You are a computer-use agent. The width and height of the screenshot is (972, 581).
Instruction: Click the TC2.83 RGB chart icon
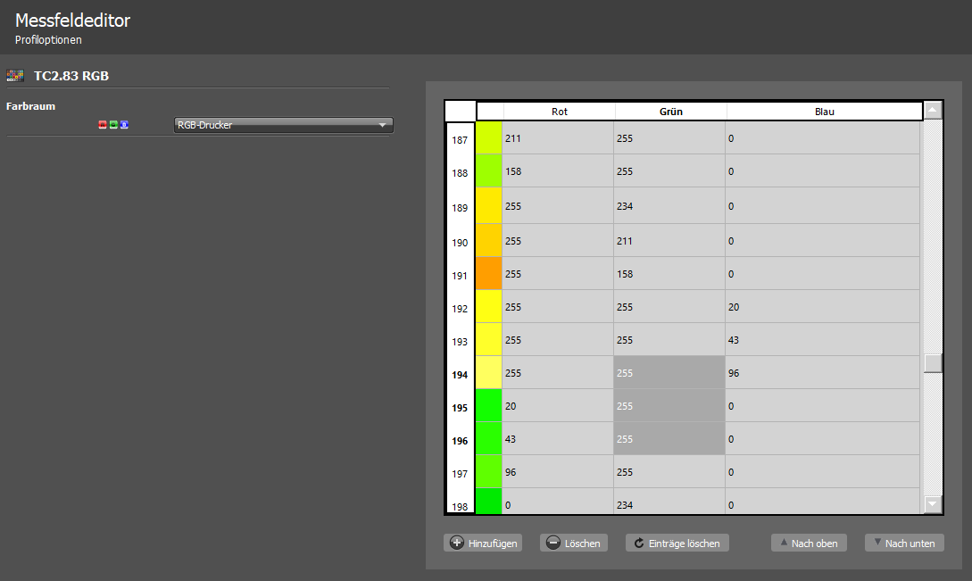[x=15, y=76]
